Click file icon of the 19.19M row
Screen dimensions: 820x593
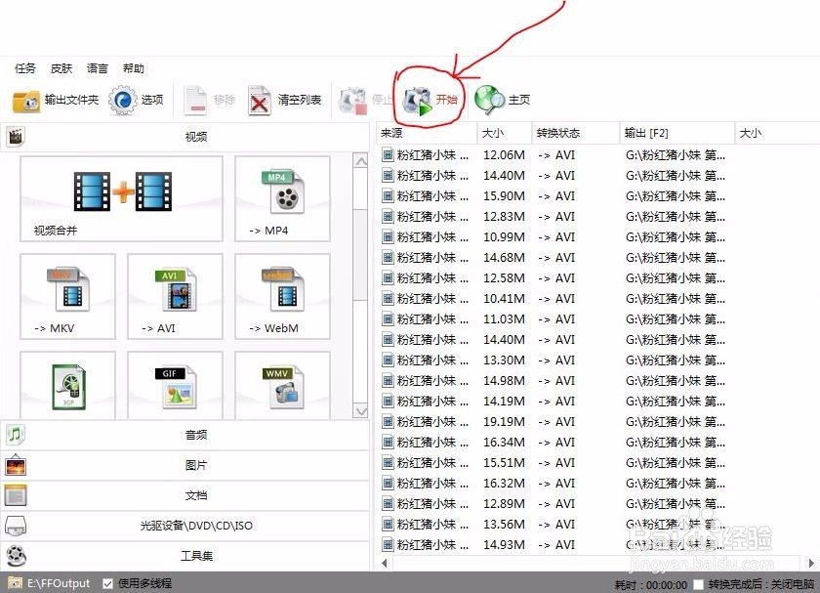click(388, 421)
